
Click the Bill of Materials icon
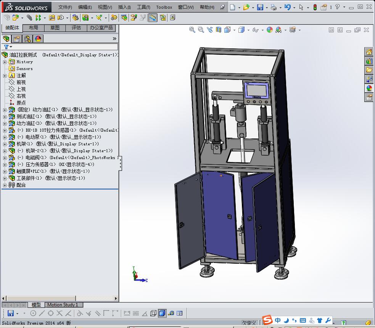(124, 18)
